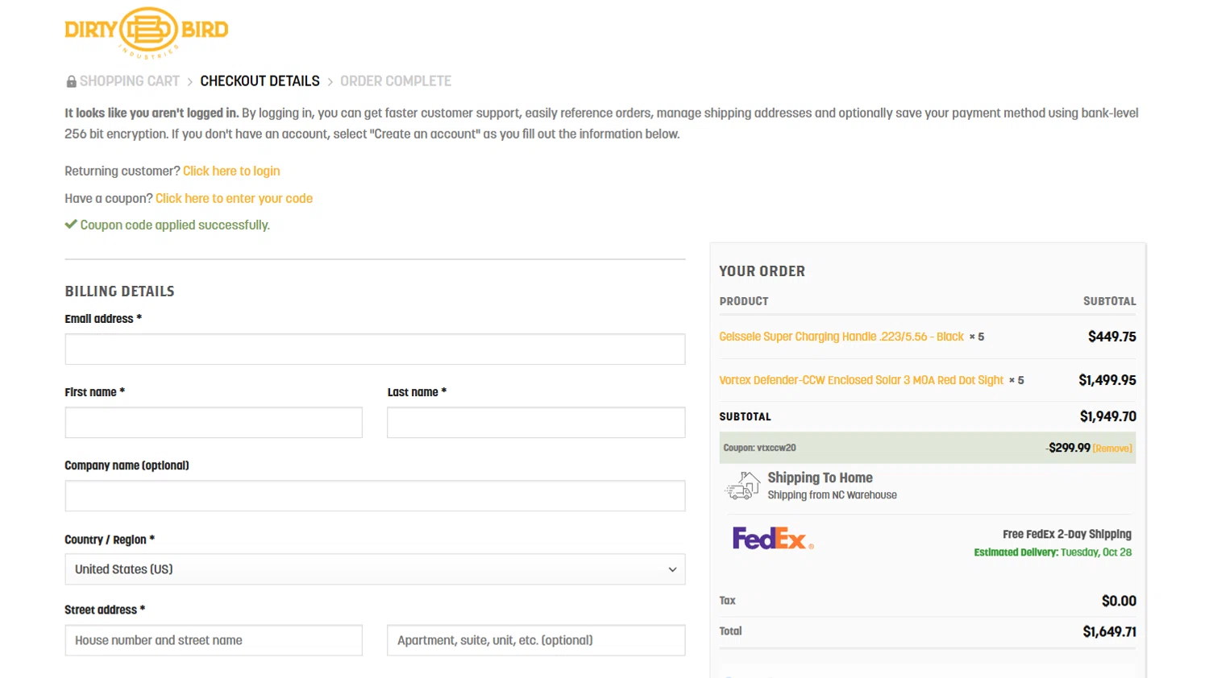Viewport: 1209px width, 678px height.
Task: Click the $1,499.95 product subtotal
Action: point(1107,380)
